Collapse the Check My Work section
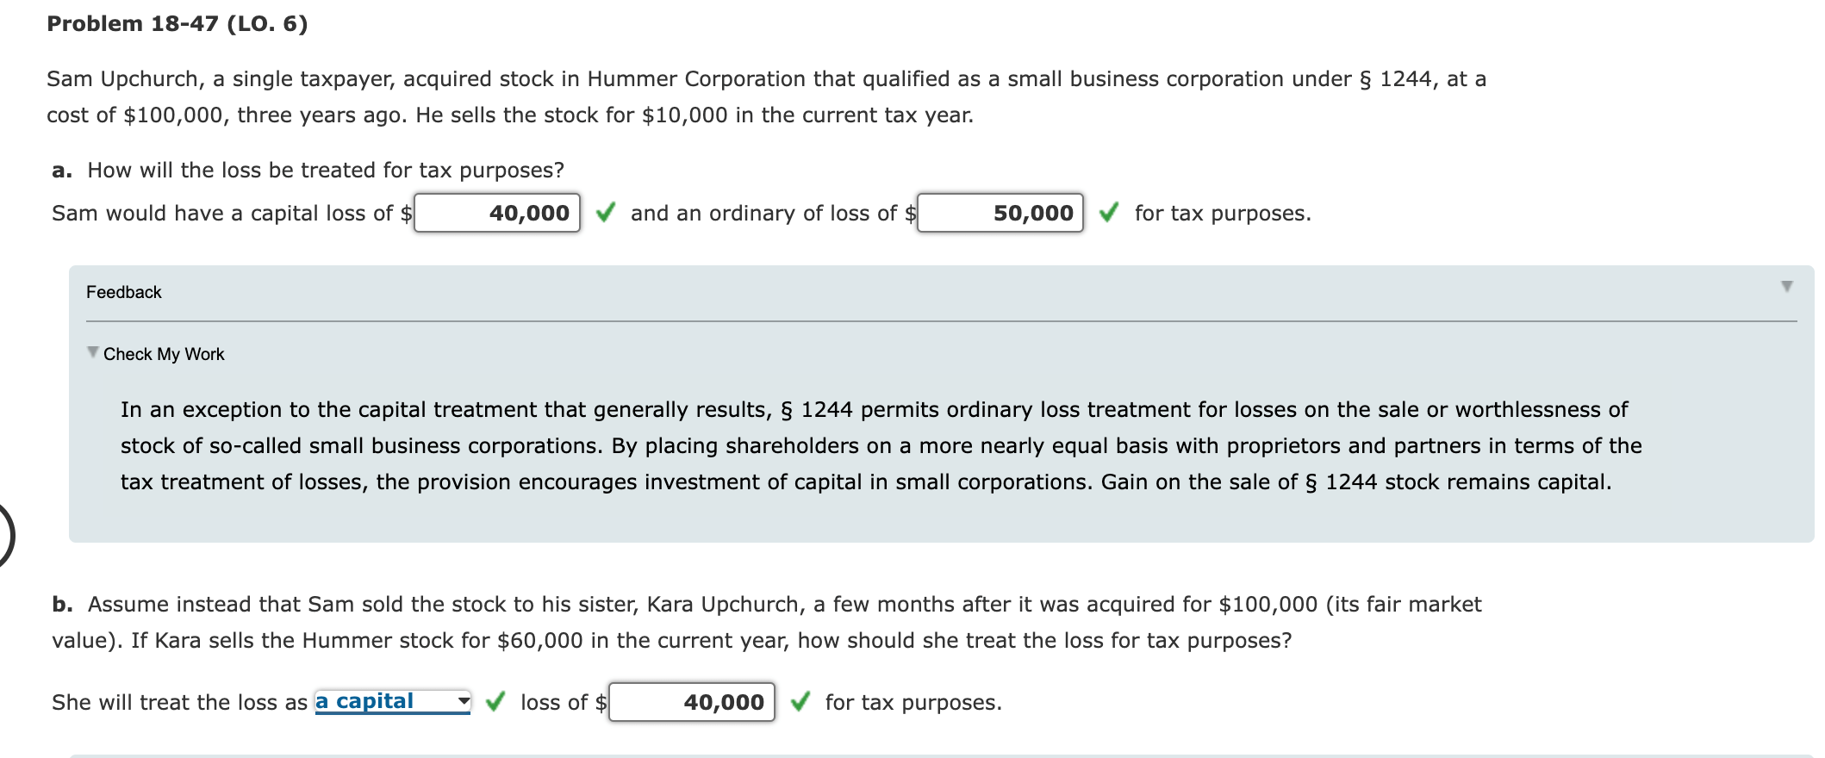This screenshot has height=758, width=1825. coord(93,352)
